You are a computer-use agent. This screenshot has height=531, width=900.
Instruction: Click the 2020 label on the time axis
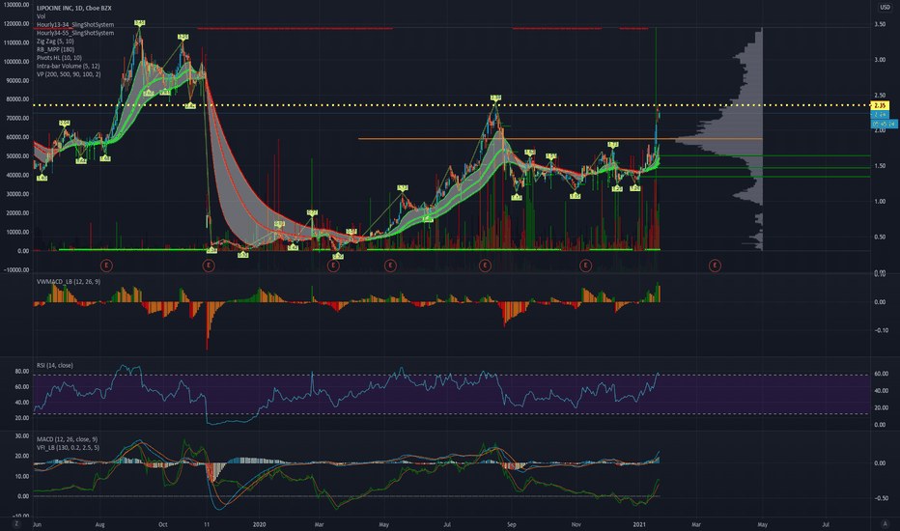260,524
